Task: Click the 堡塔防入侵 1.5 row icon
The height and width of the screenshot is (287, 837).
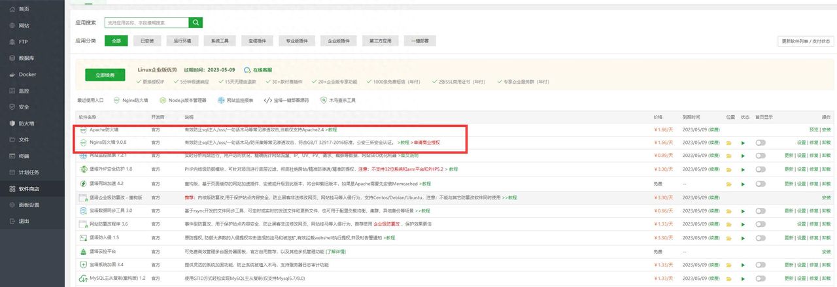Action: (x=83, y=237)
